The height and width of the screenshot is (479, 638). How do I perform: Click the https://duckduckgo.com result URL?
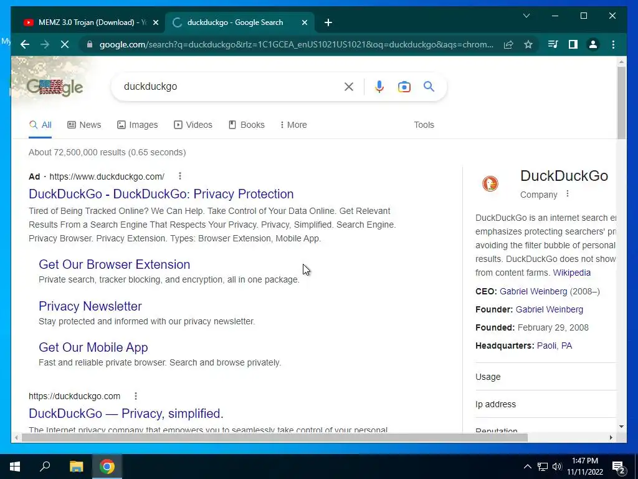[x=75, y=396]
